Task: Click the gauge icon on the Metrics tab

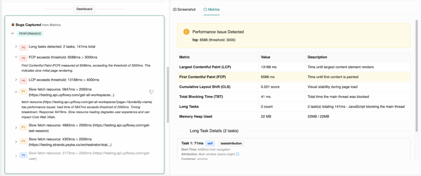Action: [x=205, y=9]
